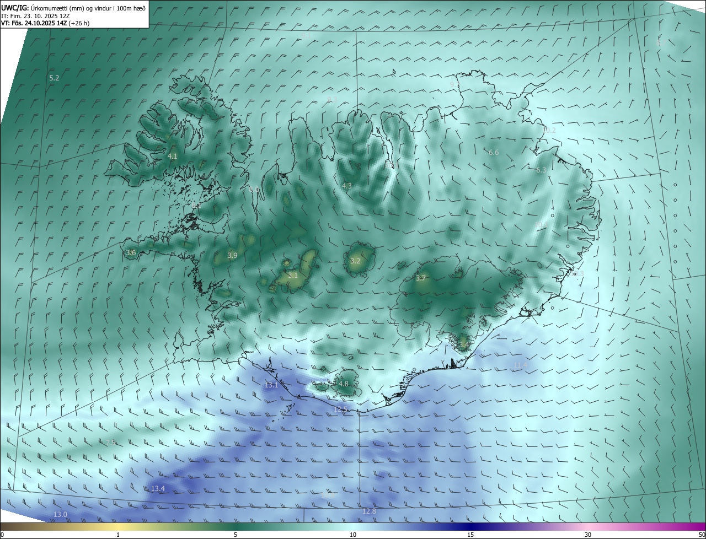Click the 0 label on the color scale
706x539 pixels.
pyautogui.click(x=2, y=535)
